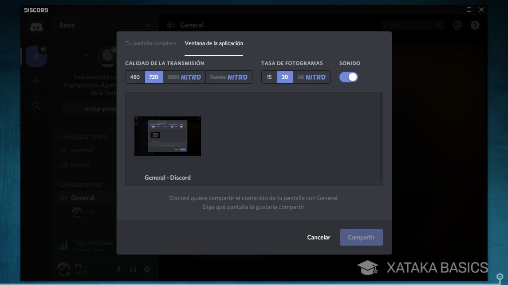
Task: Open recent mentions with the @ icon
Action: (458, 25)
